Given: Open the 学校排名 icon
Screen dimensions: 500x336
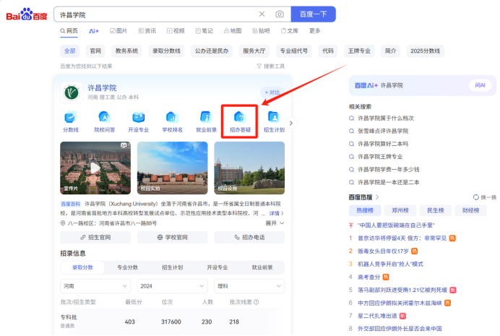Looking at the screenshot, I should 172,122.
